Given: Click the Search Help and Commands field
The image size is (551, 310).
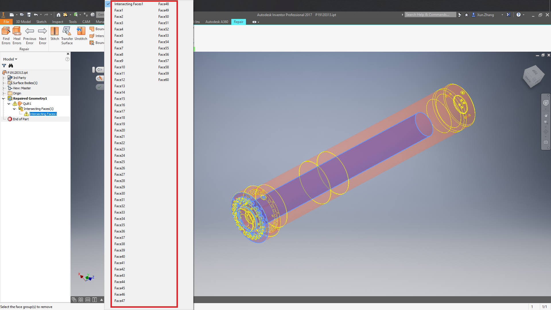Looking at the screenshot, I should [430, 14].
